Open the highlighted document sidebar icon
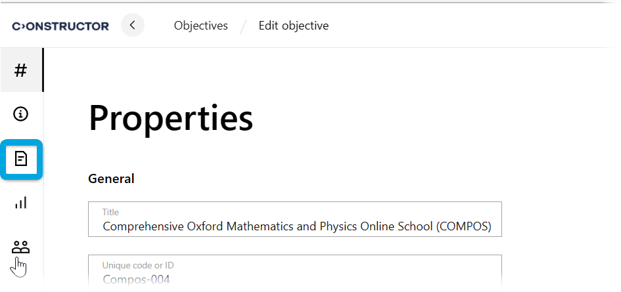Image resolution: width=621 pixels, height=292 pixels. point(22,159)
